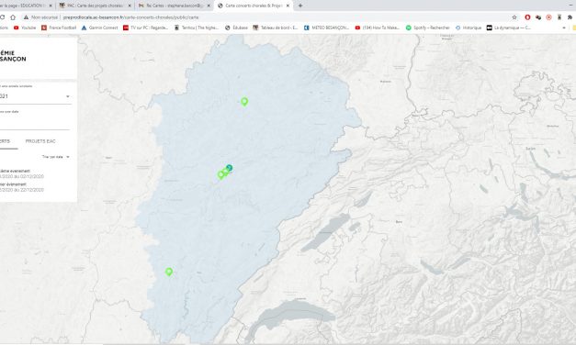The width and height of the screenshot is (576, 345).
Task: Open the France Football bookmark
Action: click(59, 28)
